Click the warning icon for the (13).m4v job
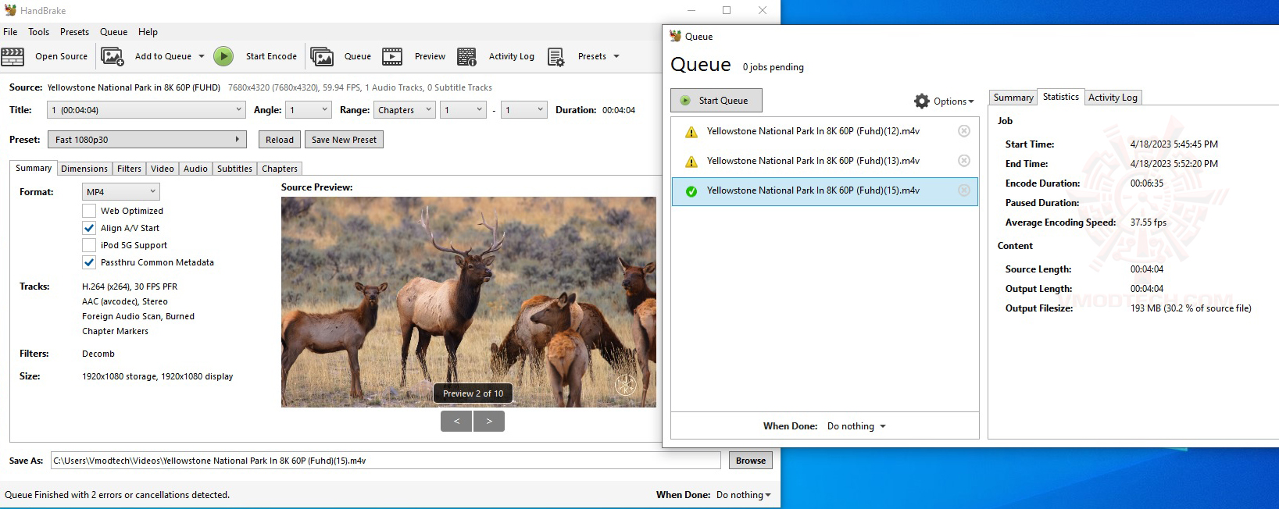Viewport: 1279px width, 509px height. point(691,162)
